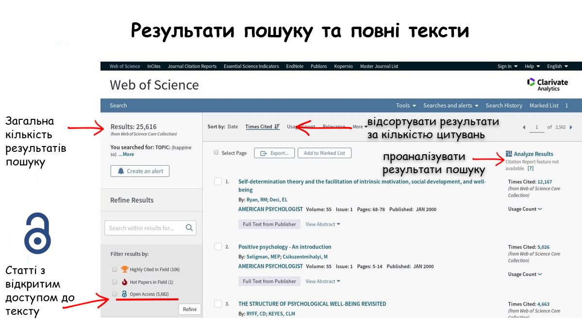Image resolution: width=582 pixels, height=326 pixels.
Task: Click the Create an alert button
Action: (x=140, y=171)
